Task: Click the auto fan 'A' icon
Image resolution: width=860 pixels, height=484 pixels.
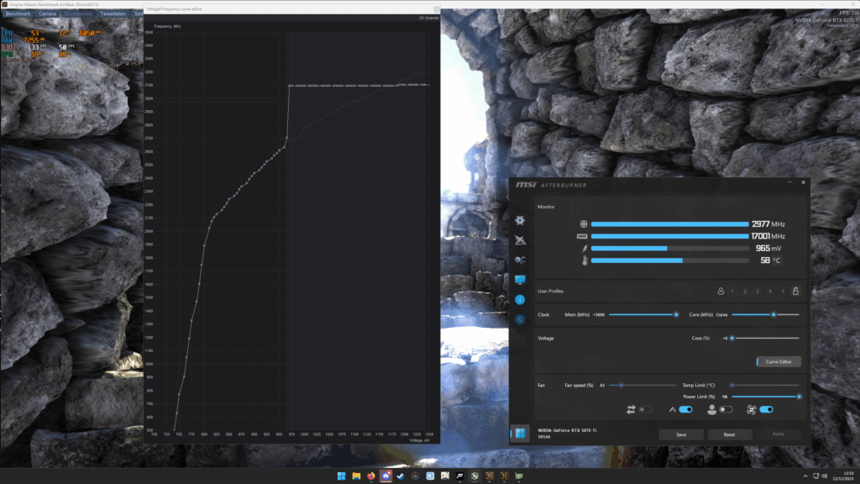Action: (673, 409)
